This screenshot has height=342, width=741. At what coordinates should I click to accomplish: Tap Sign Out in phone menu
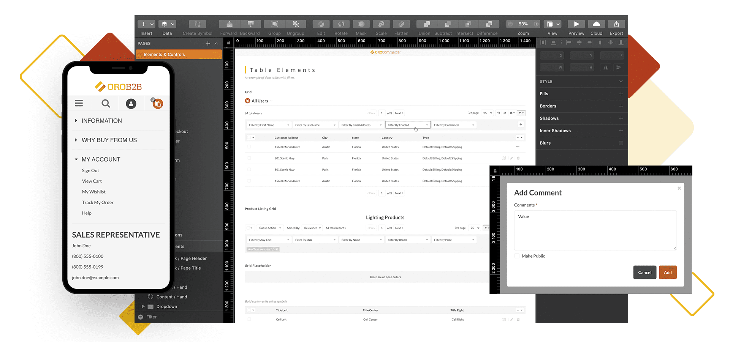click(90, 171)
